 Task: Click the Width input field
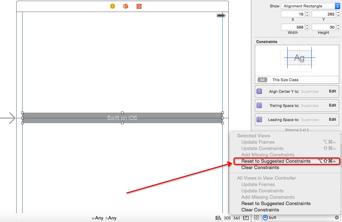(x=293, y=27)
